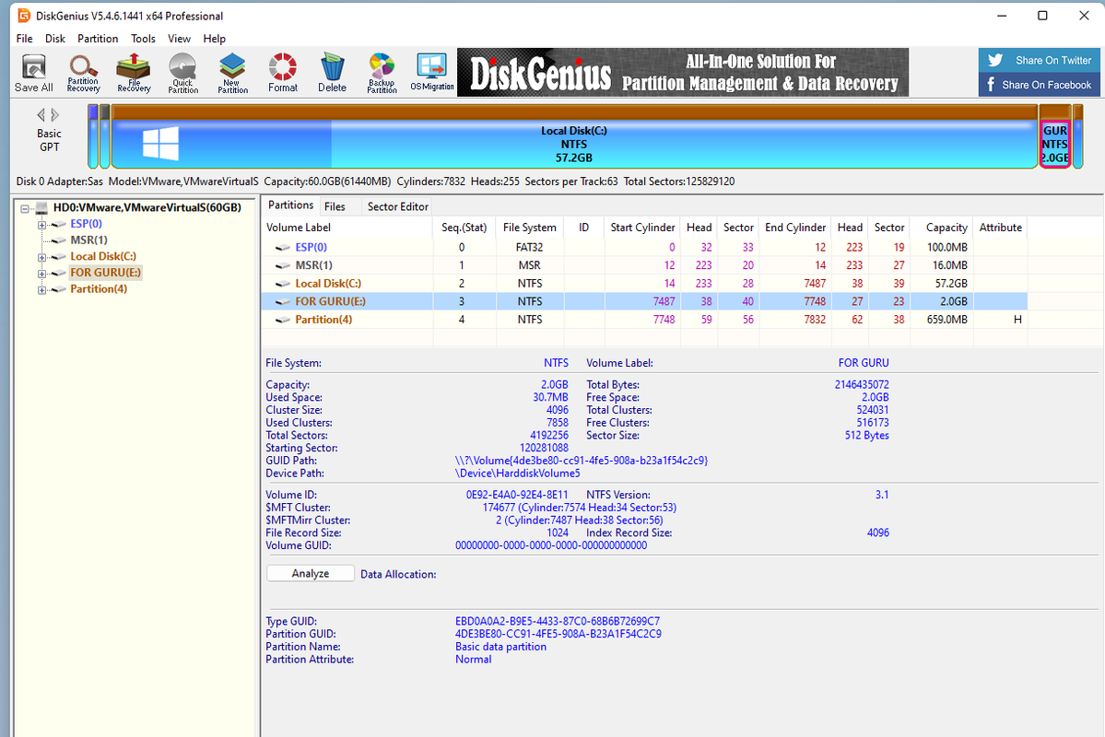Click the Local Disk(C:) drive icon in table
The width and height of the screenshot is (1105, 737).
pos(283,284)
